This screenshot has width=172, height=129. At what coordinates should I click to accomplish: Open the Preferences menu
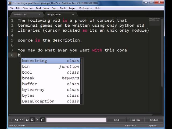85,8
